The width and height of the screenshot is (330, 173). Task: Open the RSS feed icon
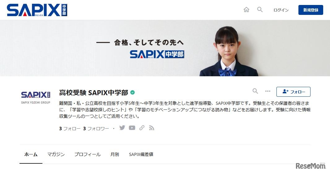click(151, 128)
